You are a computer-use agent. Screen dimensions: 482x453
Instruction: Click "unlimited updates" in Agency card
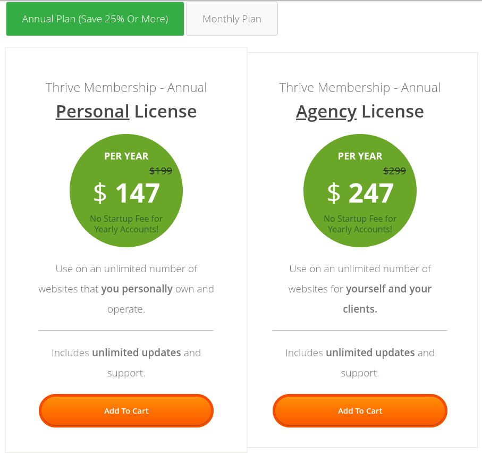[370, 353]
